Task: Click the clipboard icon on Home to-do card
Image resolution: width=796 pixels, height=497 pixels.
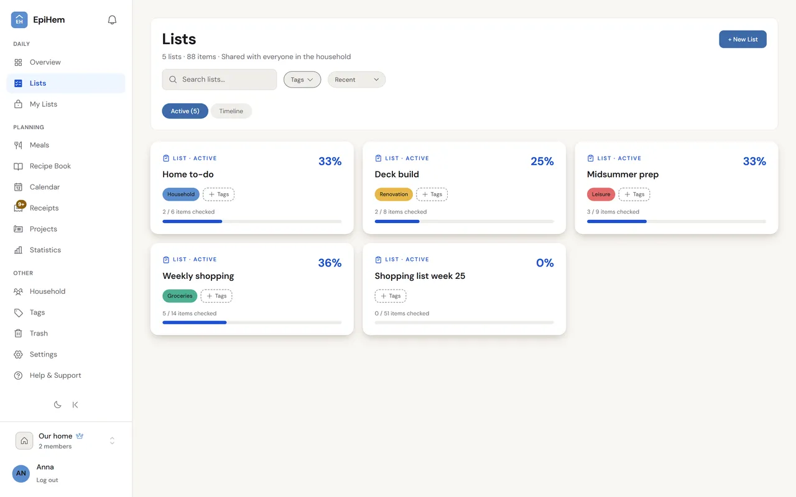Action: [166, 158]
